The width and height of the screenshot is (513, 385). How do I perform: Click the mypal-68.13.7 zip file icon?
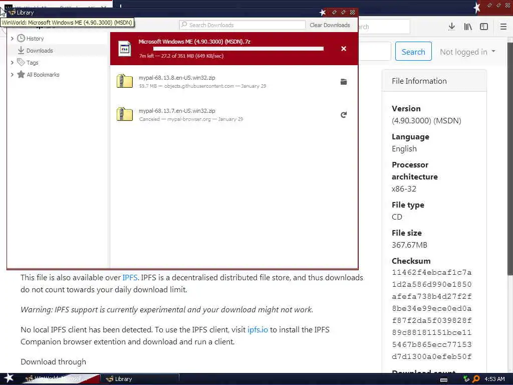click(125, 114)
